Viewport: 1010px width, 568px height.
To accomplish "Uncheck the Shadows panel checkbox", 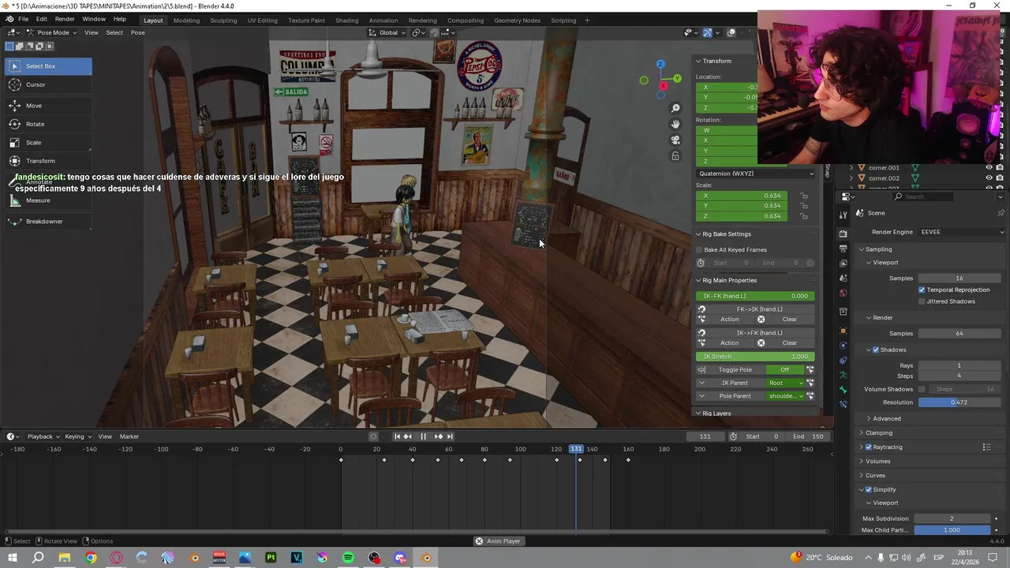I will click(876, 349).
